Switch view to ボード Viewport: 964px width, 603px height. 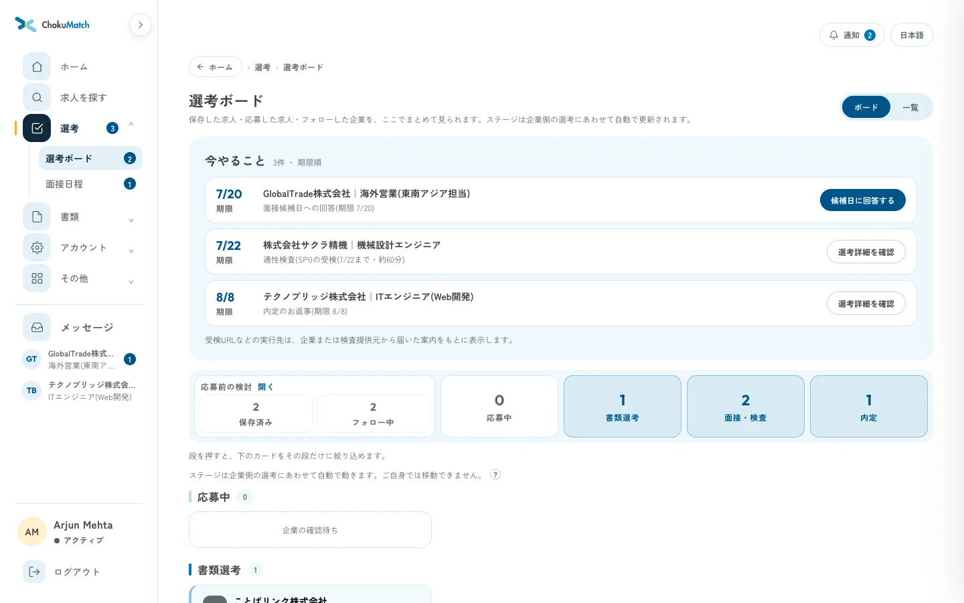[866, 107]
